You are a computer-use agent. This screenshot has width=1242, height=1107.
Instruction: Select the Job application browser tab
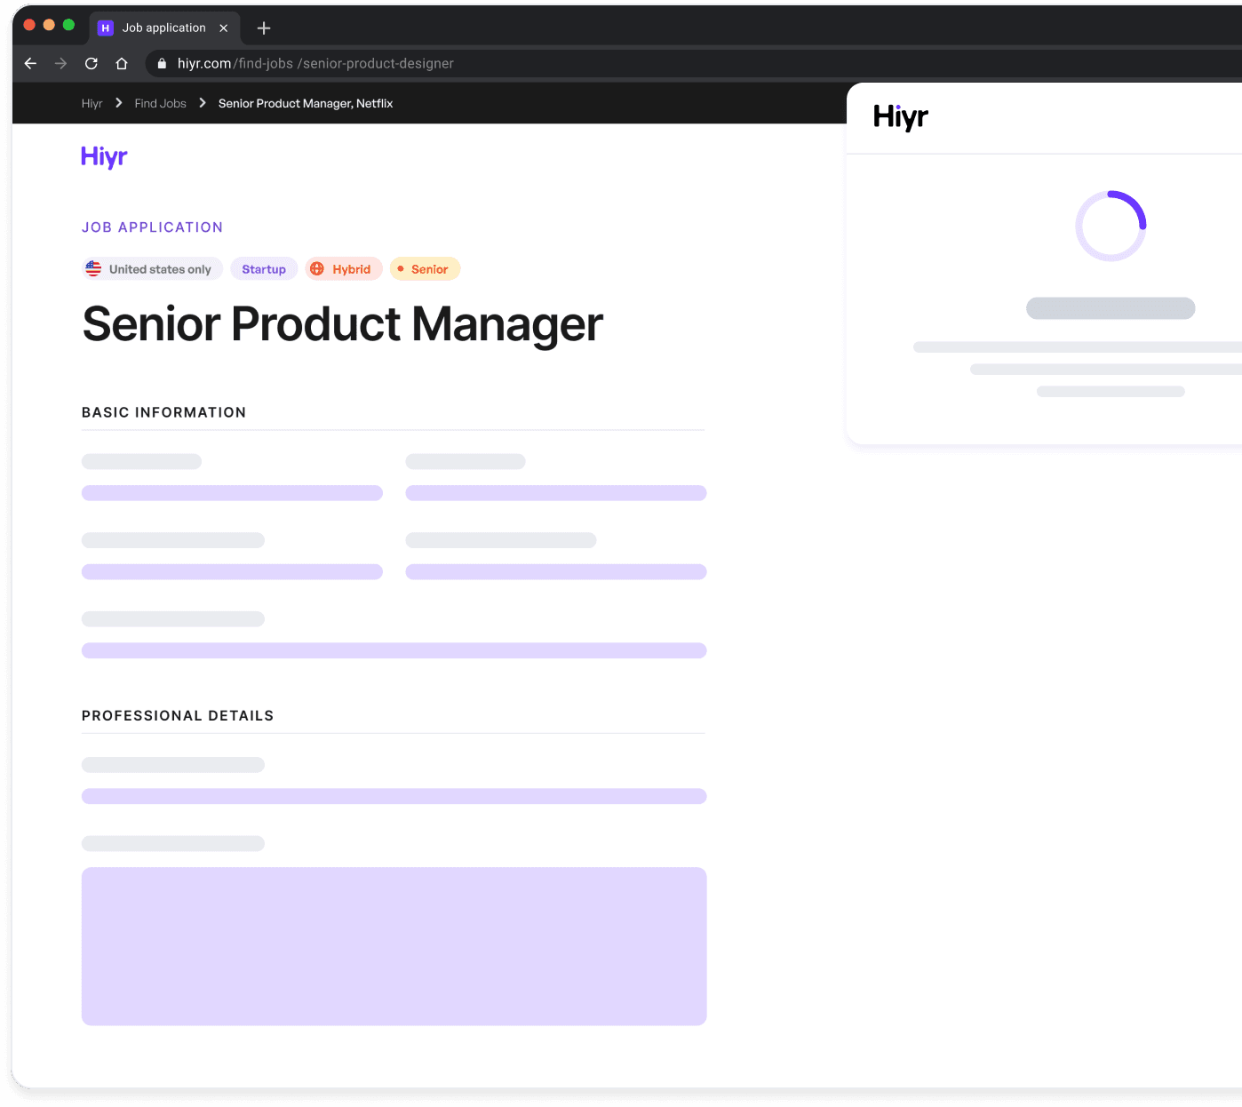164,28
